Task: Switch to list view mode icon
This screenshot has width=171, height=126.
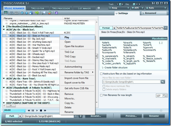Action: (x=6, y=13)
